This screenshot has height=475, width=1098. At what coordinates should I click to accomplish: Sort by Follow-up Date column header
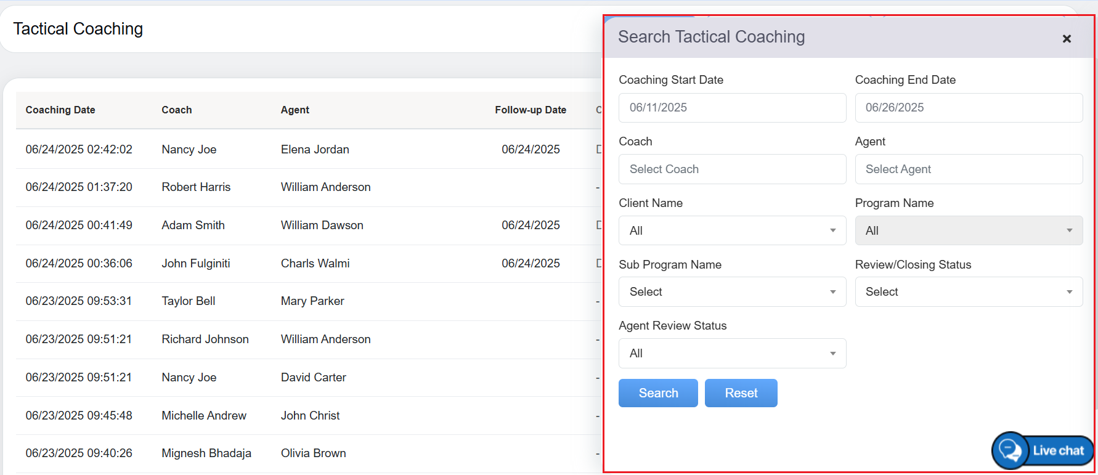coord(531,110)
